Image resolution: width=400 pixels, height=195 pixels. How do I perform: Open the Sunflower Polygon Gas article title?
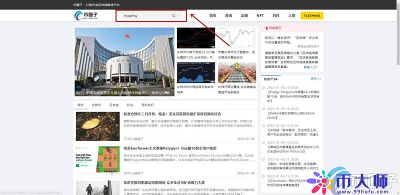[x=170, y=148]
